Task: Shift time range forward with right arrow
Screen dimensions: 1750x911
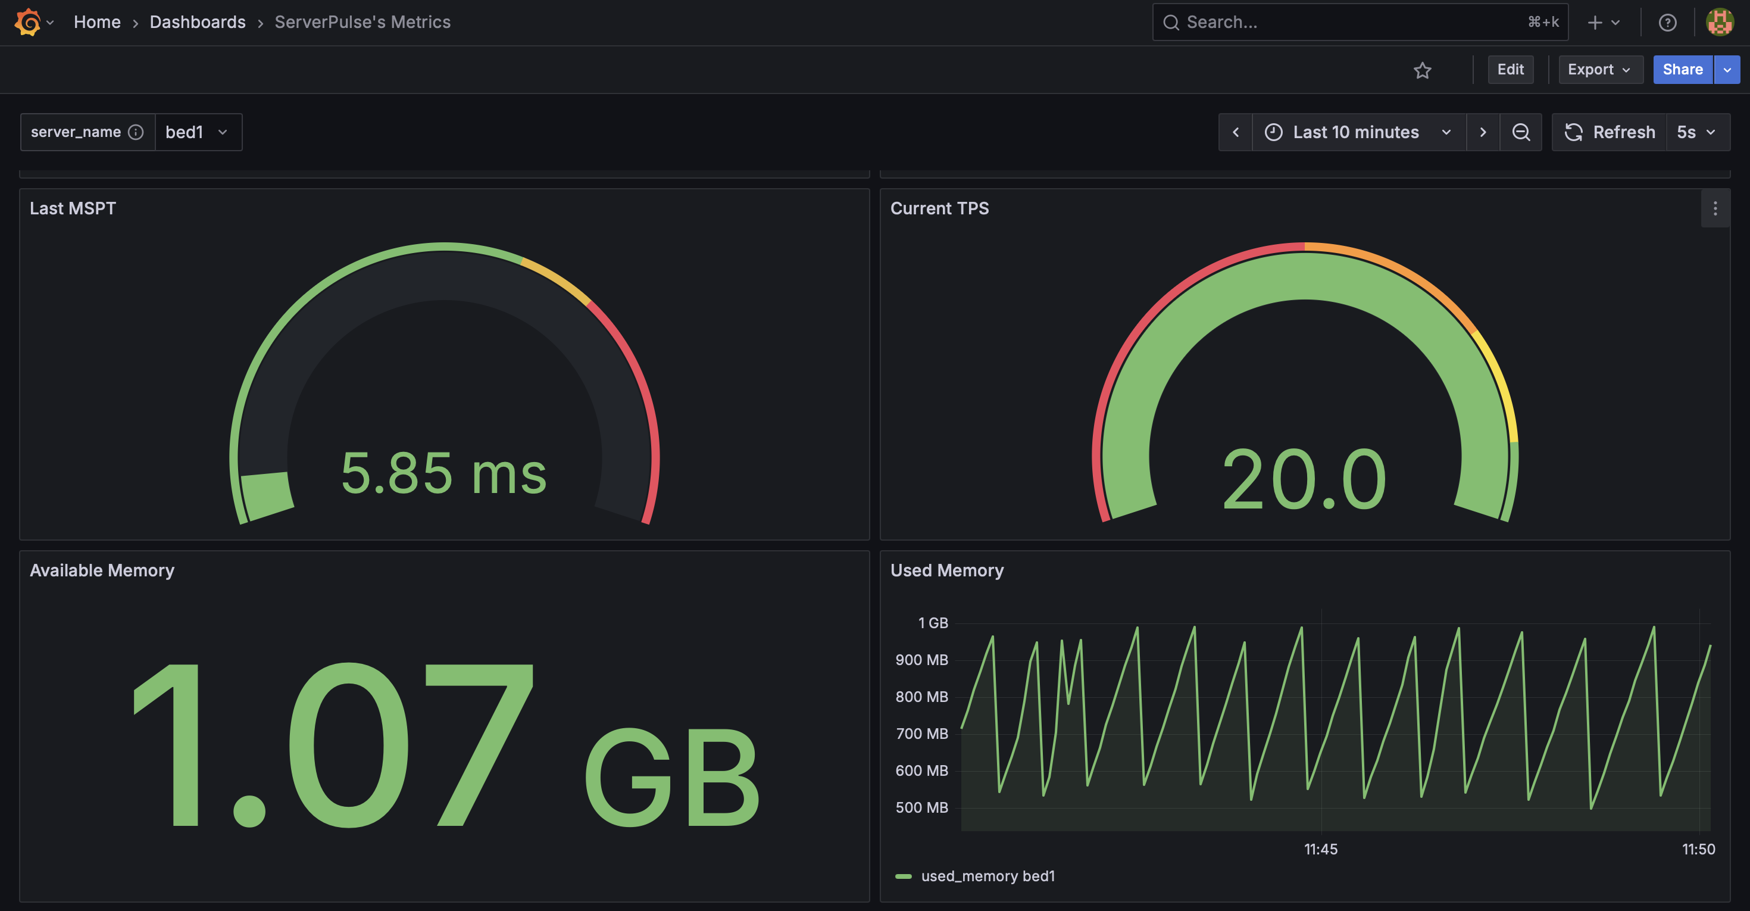Action: click(1482, 132)
